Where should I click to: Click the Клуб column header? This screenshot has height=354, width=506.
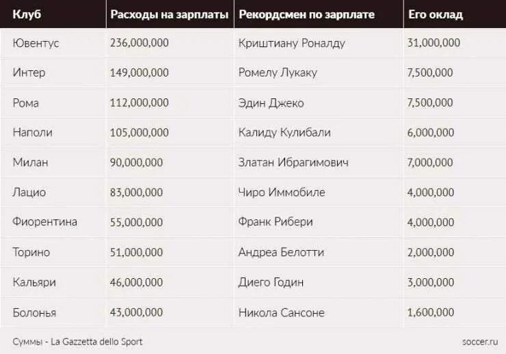tap(27, 14)
